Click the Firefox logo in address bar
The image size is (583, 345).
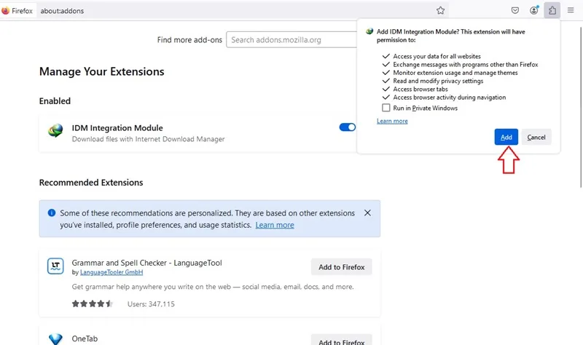pos(5,11)
